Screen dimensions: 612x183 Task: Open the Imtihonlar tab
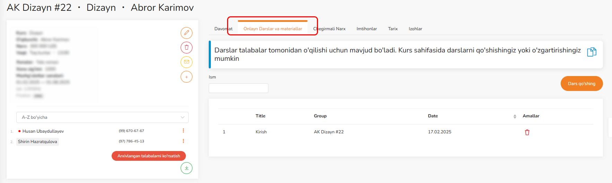click(367, 29)
